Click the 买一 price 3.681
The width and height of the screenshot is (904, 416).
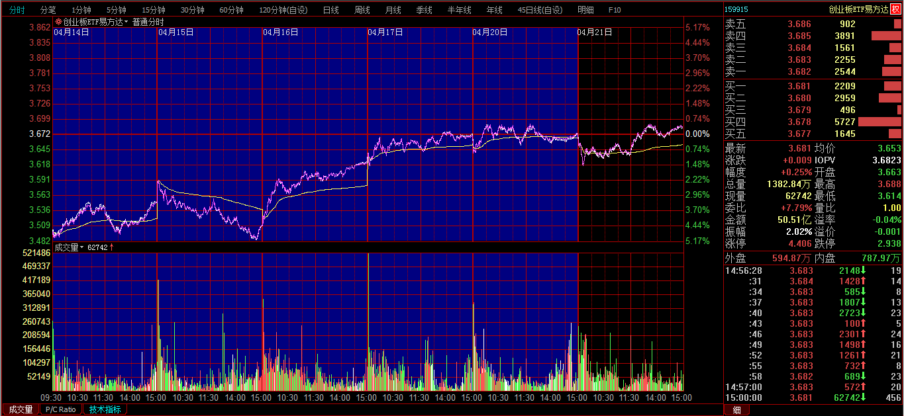pos(799,86)
